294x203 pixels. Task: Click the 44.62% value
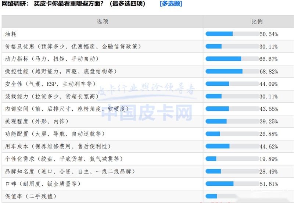click(269, 146)
